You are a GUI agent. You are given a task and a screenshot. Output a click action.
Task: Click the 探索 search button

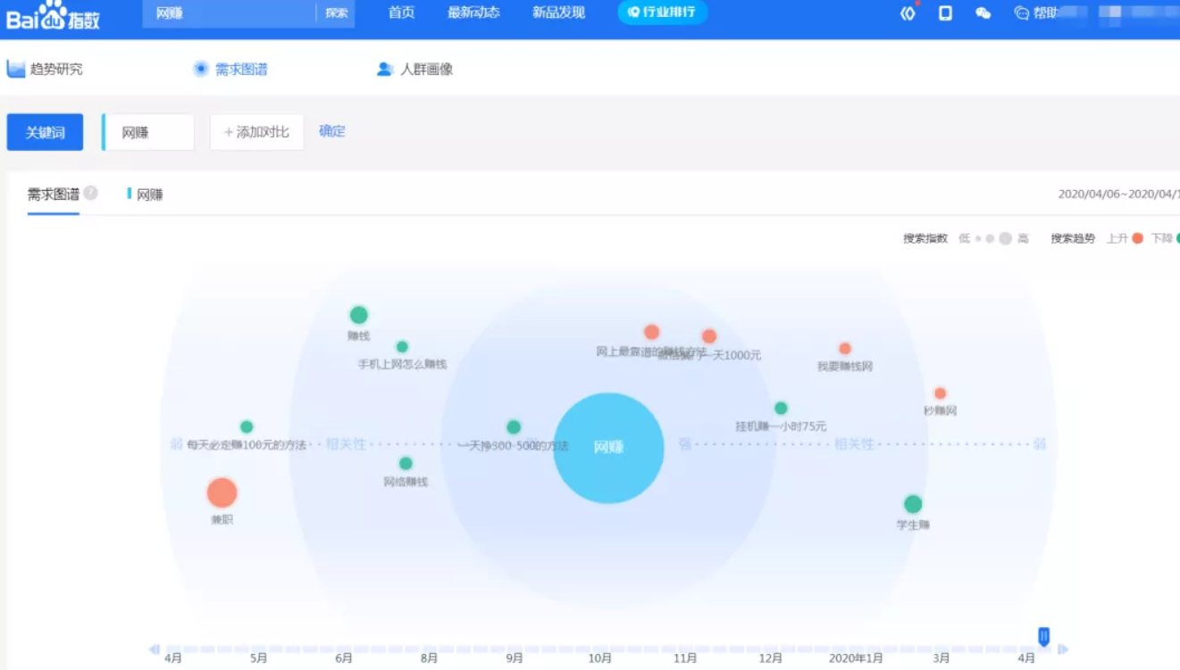(x=336, y=13)
